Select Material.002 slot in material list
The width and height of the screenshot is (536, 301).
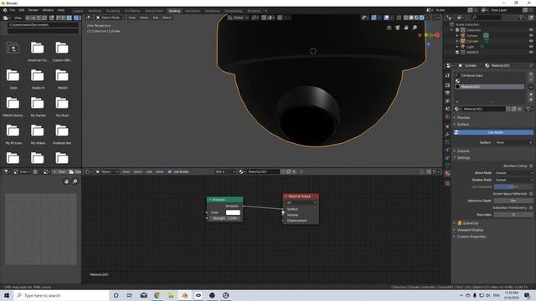pyautogui.click(x=489, y=87)
